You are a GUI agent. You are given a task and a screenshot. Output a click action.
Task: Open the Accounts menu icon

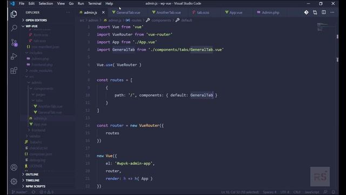point(14,167)
